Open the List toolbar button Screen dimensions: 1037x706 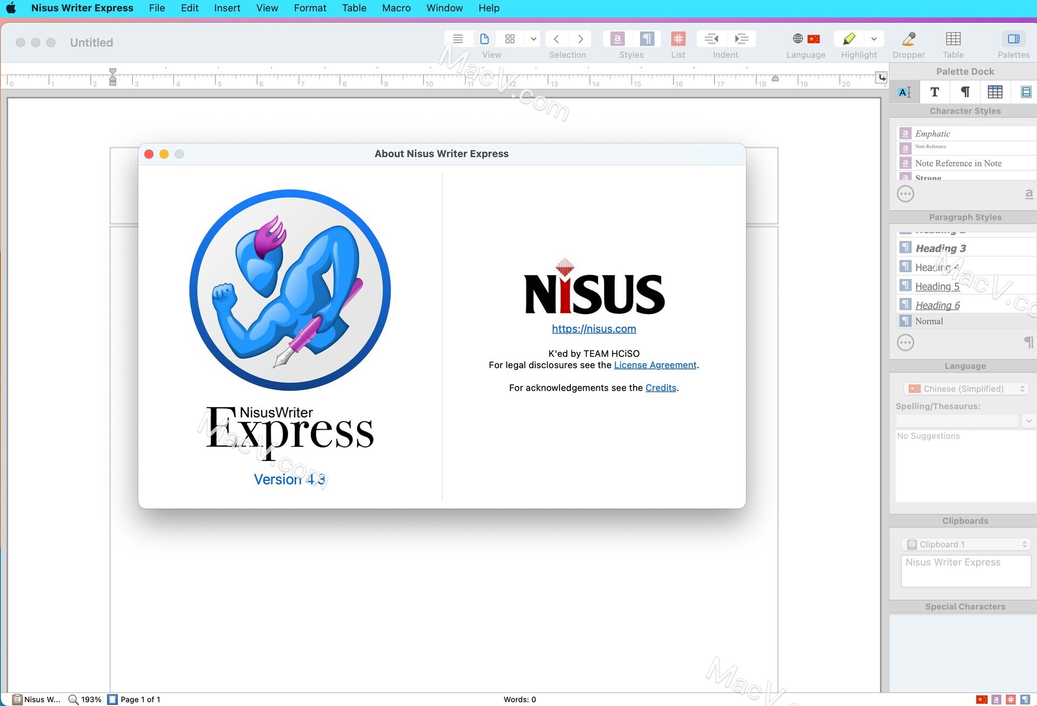(x=678, y=39)
